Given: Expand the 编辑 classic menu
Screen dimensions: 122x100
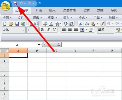Looking at the screenshot, I should 37,18.
